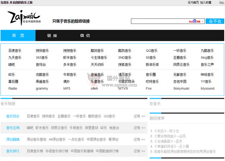The height and width of the screenshot is (161, 225).
Task: Open the 果酱音乐 link
Action: (42, 82)
